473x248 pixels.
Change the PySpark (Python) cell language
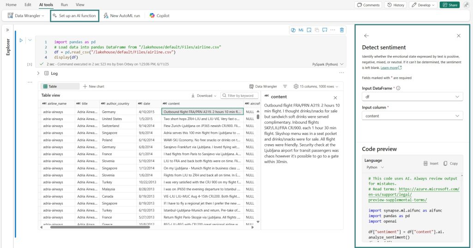coord(328,64)
